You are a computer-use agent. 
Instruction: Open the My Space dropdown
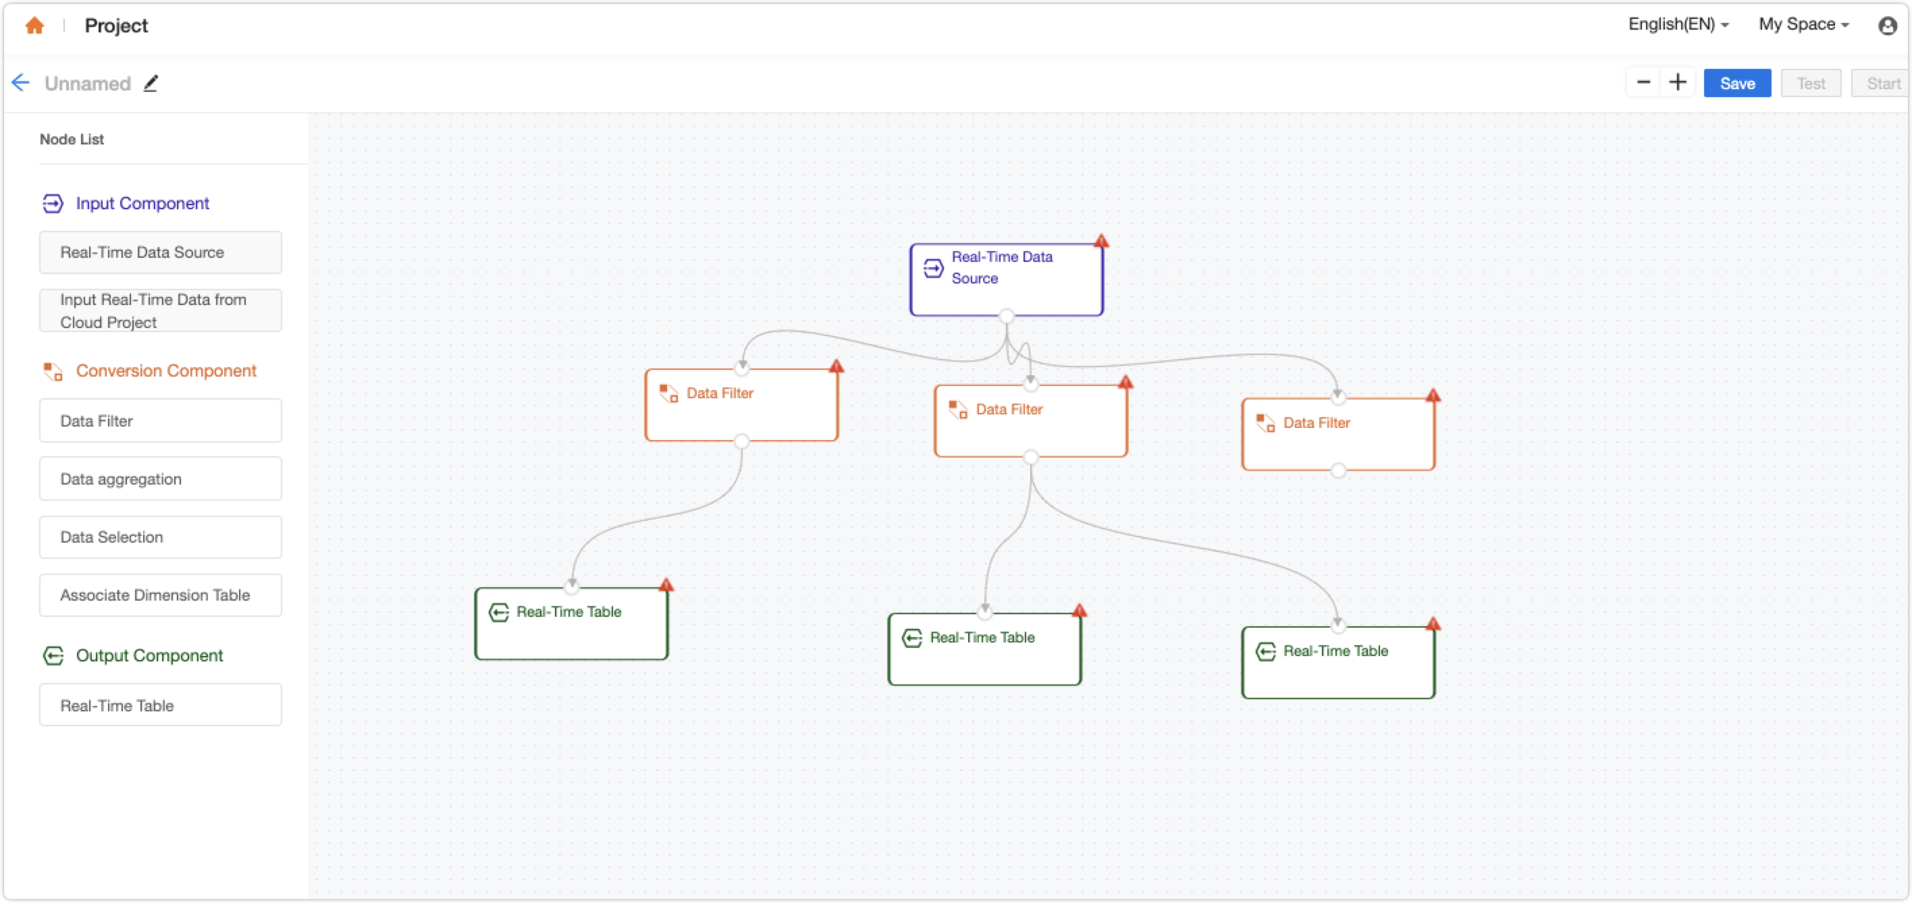click(x=1803, y=24)
